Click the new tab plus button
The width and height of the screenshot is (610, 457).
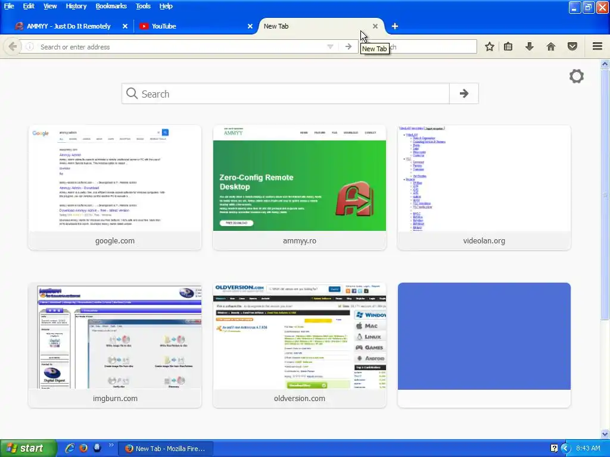point(395,26)
